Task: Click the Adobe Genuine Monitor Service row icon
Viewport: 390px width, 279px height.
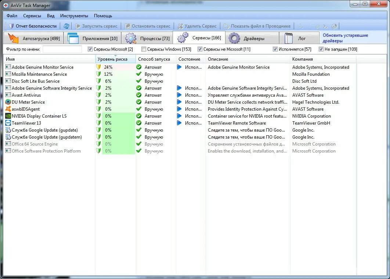Action: pyautogui.click(x=8, y=67)
